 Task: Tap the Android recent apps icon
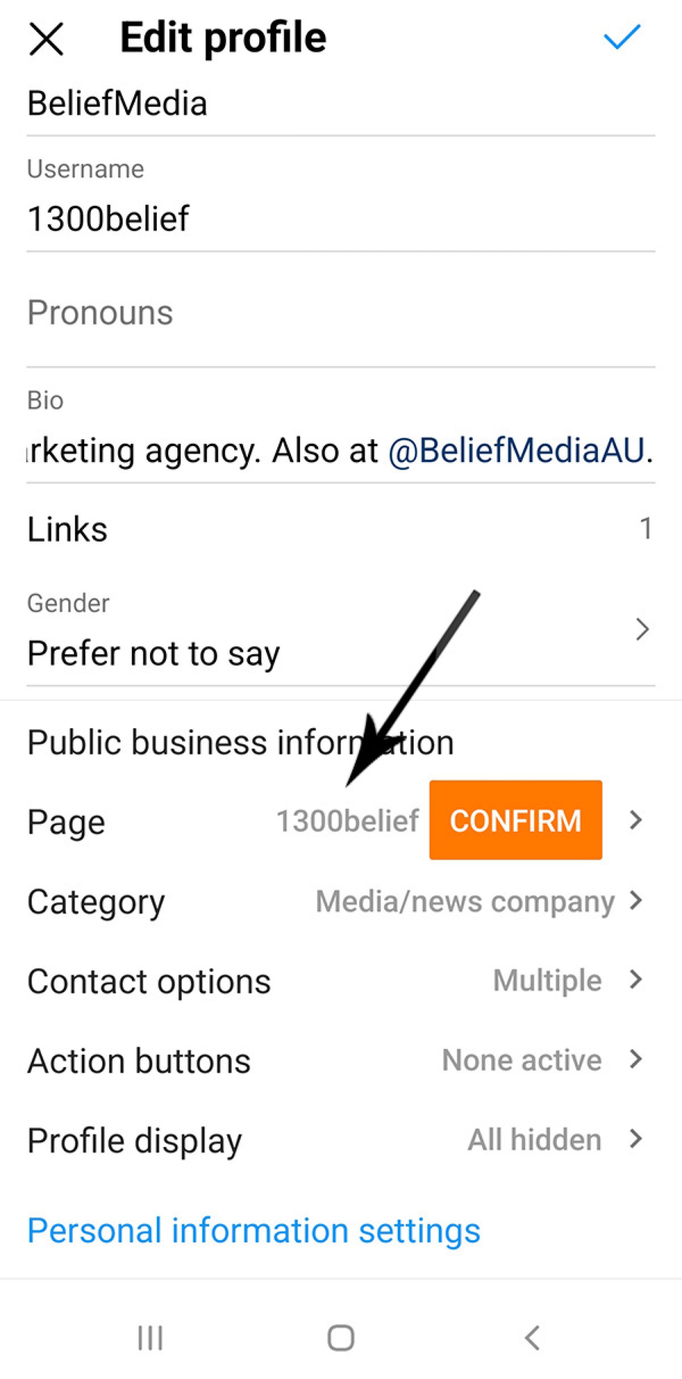click(x=150, y=1338)
